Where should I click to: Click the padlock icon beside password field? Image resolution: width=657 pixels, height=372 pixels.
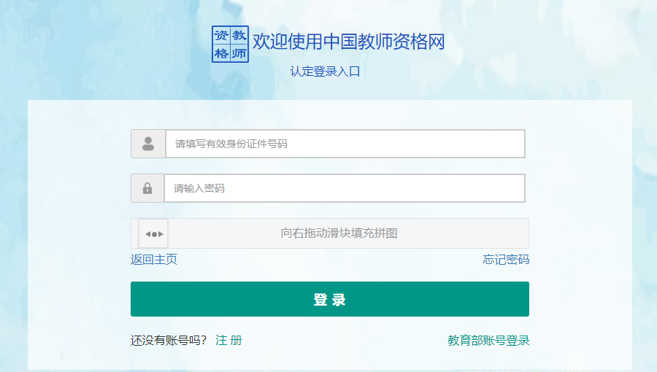147,188
